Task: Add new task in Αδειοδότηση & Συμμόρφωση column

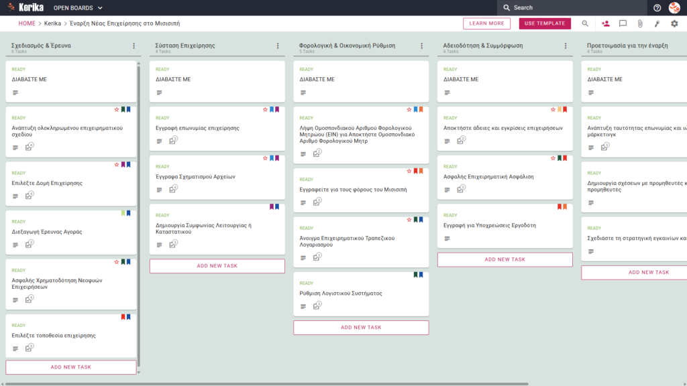Action: [x=505, y=259]
